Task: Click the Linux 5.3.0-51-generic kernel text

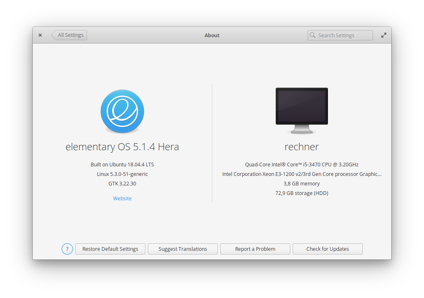Action: 122,174
